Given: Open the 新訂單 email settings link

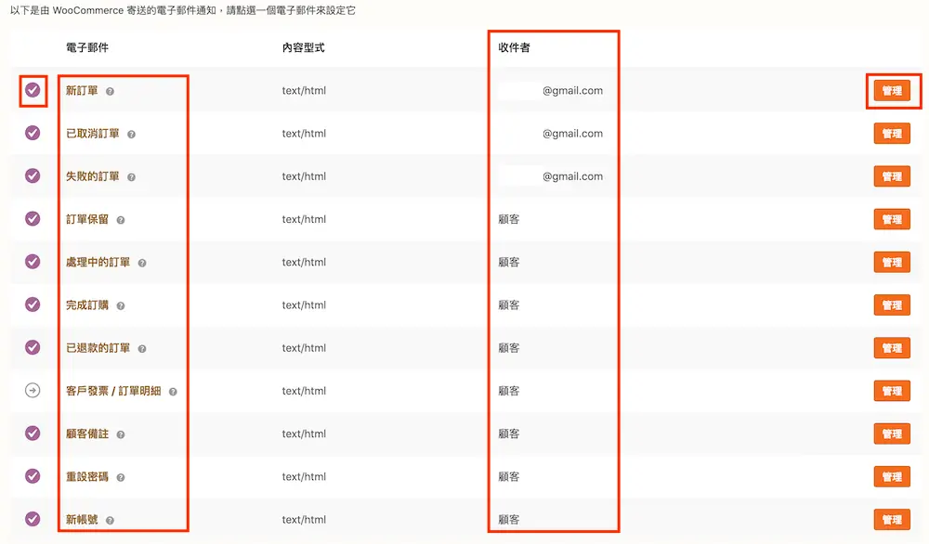Looking at the screenshot, I should pos(82,91).
